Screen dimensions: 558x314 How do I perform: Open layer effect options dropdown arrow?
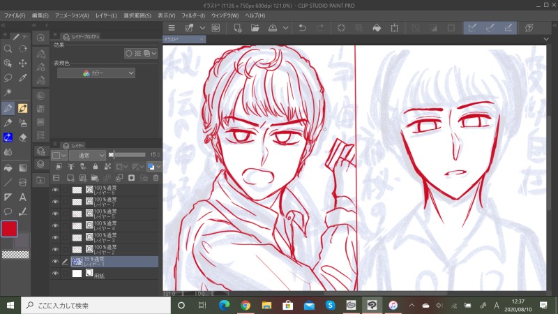point(153,54)
